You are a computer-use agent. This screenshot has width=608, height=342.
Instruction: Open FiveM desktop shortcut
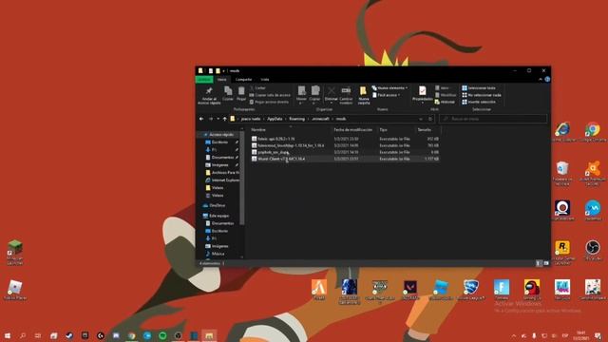319,290
